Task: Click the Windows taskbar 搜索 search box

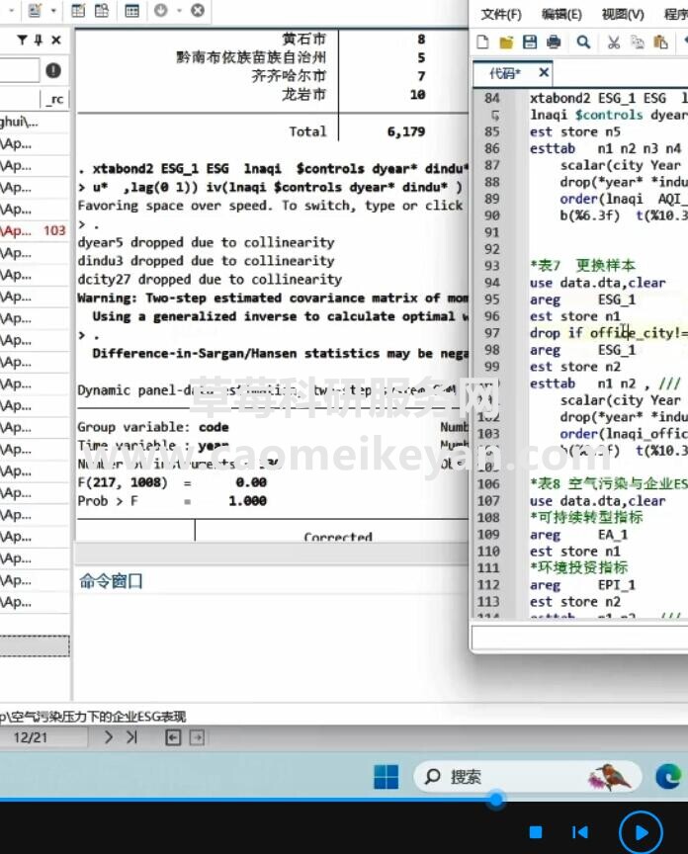Action: 526,777
